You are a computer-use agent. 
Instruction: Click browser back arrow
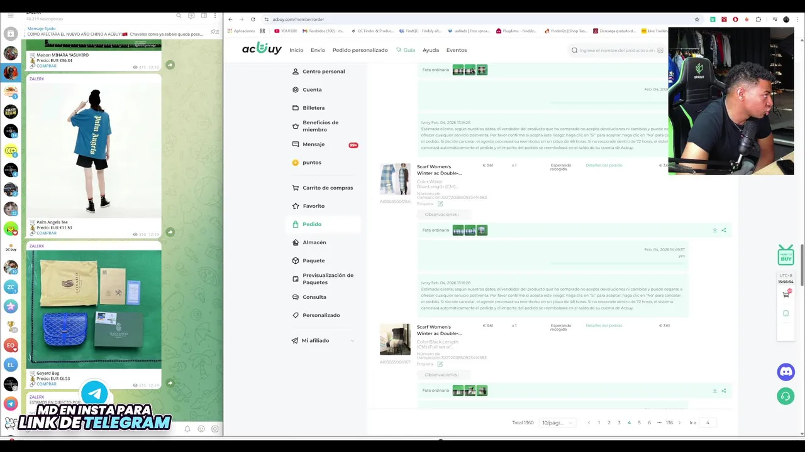pos(230,19)
